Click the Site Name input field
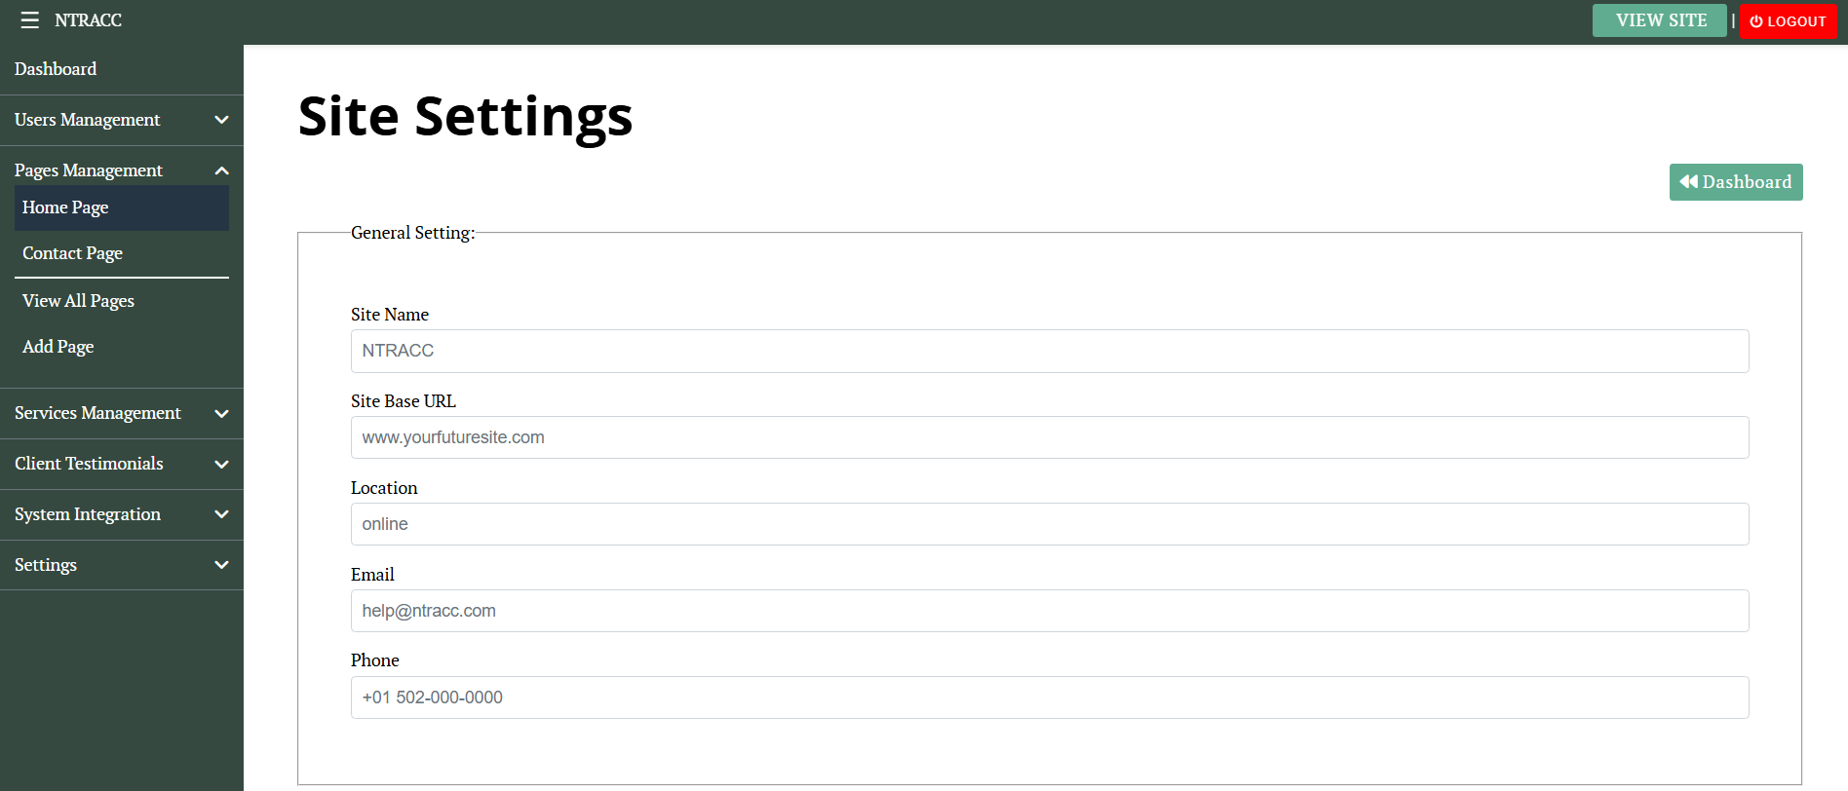The height and width of the screenshot is (791, 1848). [1049, 351]
